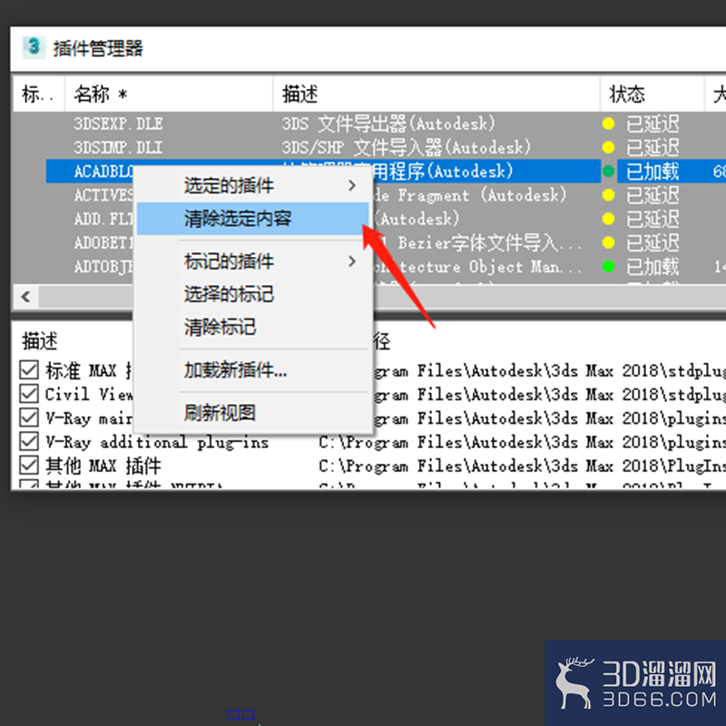Viewport: 726px width, 726px height.
Task: Toggle the V-Ray additional plug-ins checkbox
Action: [x=29, y=442]
